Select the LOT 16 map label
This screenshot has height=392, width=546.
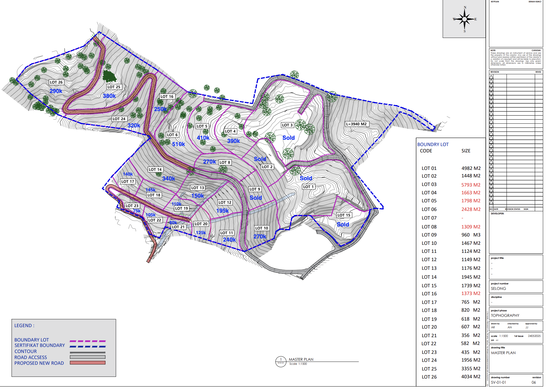pyautogui.click(x=167, y=96)
